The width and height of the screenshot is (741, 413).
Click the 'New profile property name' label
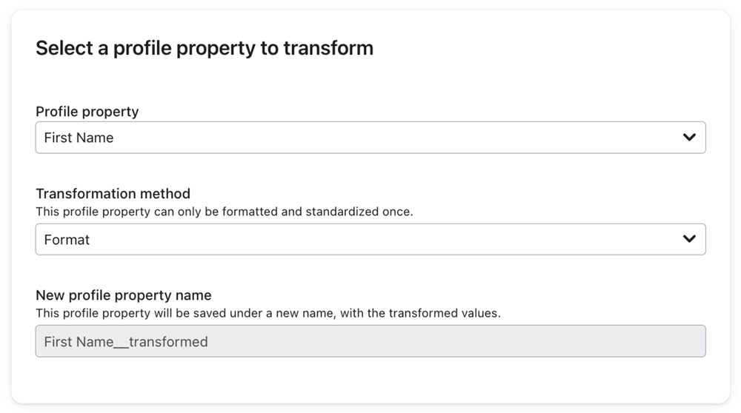(124, 295)
